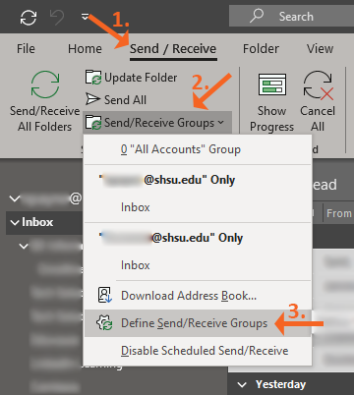Switch to the Home tab

(85, 48)
